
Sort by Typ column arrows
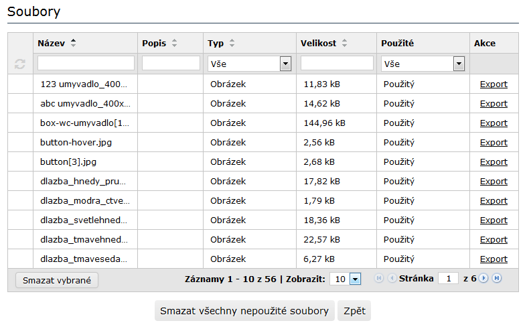point(232,43)
